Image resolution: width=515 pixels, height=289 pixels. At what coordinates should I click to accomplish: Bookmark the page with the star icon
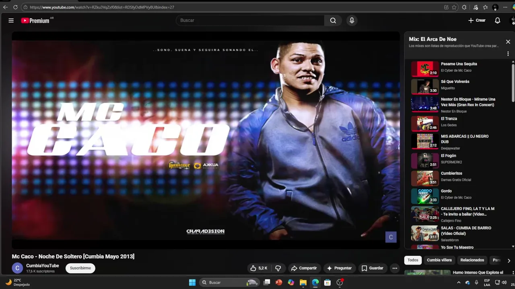pos(454,7)
